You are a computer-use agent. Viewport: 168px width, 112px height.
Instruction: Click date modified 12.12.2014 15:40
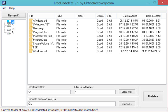coord(129,47)
